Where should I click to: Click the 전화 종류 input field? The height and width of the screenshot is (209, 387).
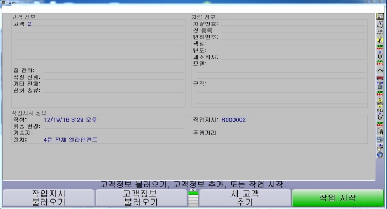pos(113,90)
